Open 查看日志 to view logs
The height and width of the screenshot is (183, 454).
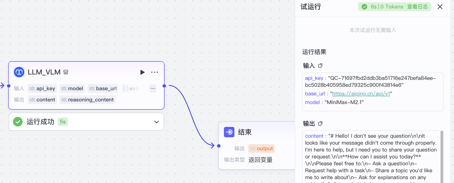pos(417,7)
